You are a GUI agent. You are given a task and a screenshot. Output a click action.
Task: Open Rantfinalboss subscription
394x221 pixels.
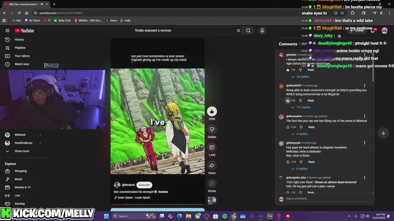pyautogui.click(x=23, y=143)
